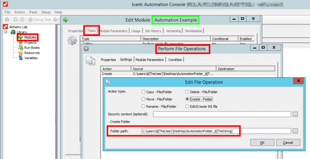Minimize the Edit Module window

234,19
